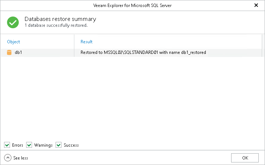Uncheck the Errors filter checkbox
265x165 pixels.
pos(7,145)
